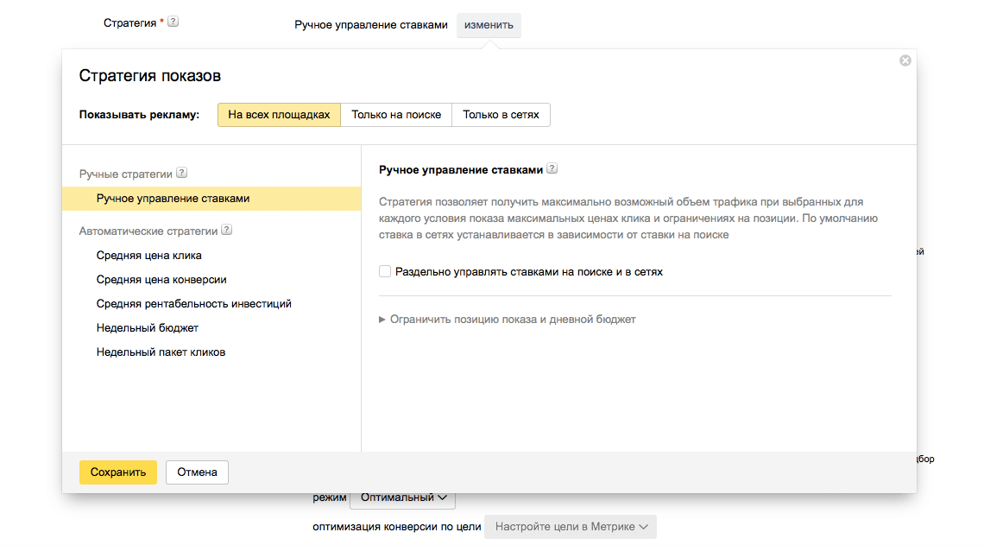The image size is (984, 545).
Task: Click help icon beside Автоматические стратегии heading
Action: coord(227,230)
